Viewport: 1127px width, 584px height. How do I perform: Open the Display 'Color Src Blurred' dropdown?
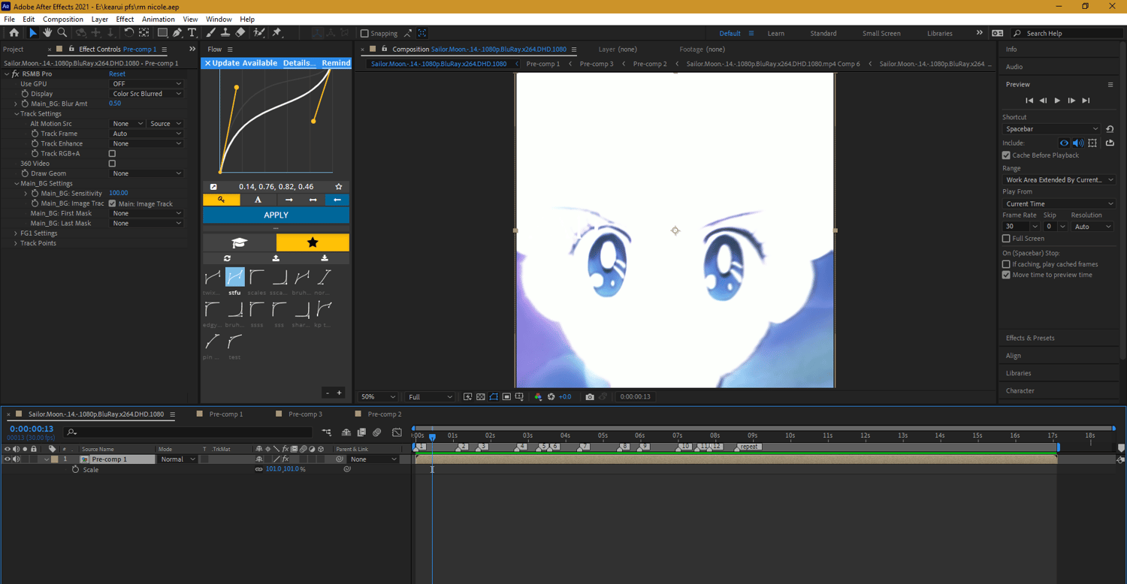tap(147, 94)
